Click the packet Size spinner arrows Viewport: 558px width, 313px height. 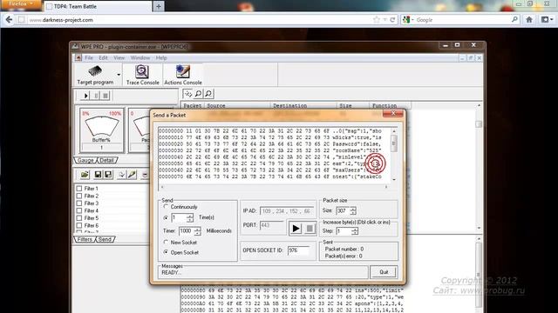(x=353, y=210)
